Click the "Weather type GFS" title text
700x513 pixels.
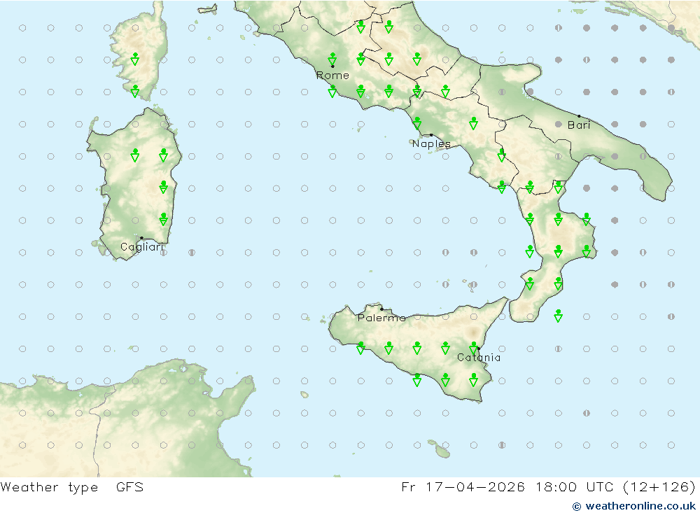pos(72,487)
